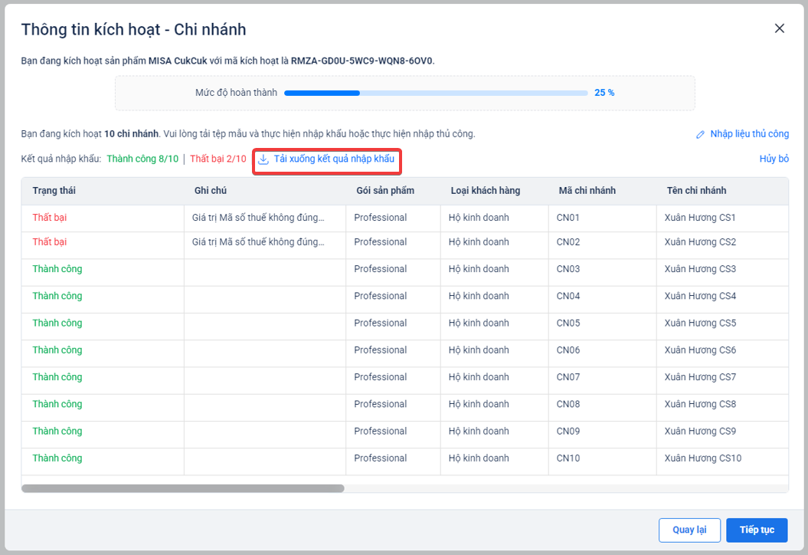This screenshot has height=555, width=808.
Task: Click the 25 % completion value
Action: (x=604, y=93)
